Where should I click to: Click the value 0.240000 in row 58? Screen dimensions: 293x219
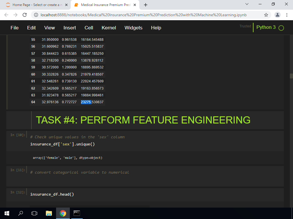tap(69, 60)
